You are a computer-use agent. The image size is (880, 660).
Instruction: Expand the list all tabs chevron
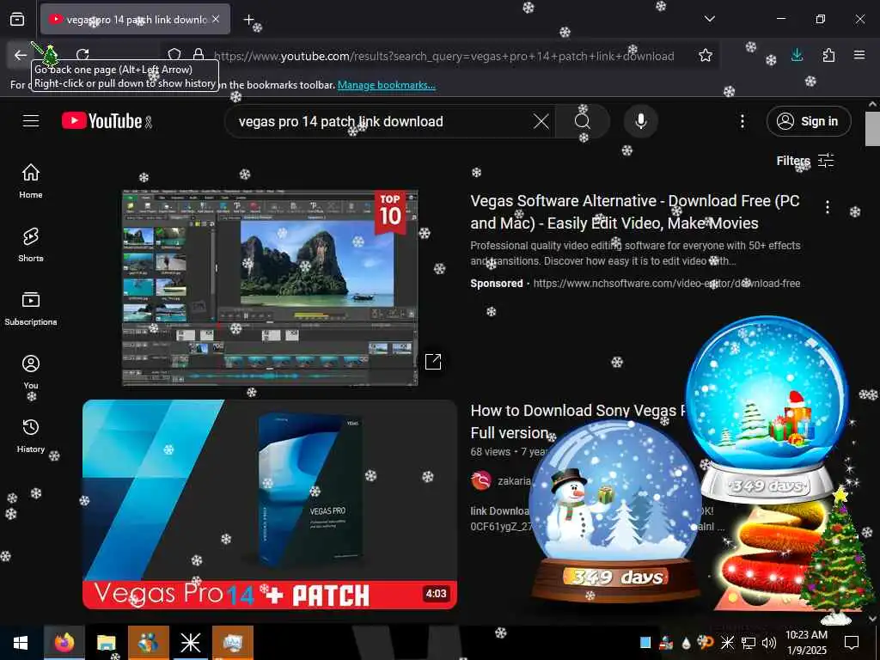click(x=709, y=19)
